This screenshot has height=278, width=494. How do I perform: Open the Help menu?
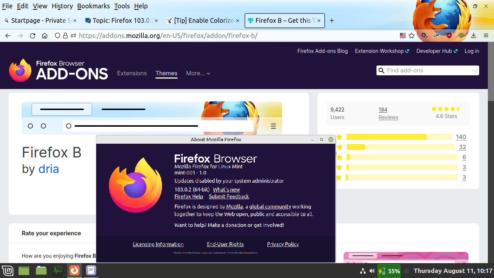(141, 6)
